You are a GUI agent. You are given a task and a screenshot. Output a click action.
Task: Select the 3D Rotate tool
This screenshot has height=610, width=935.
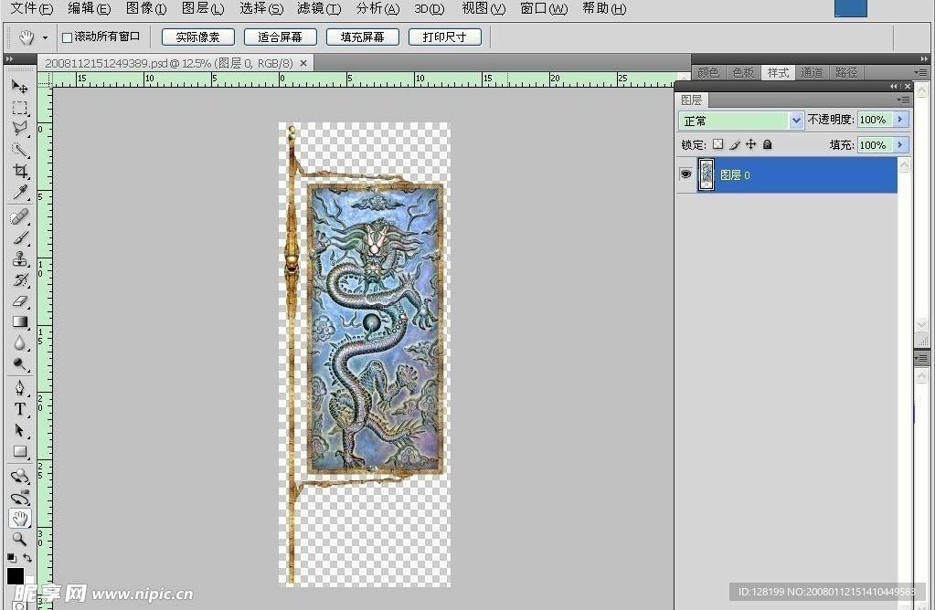pyautogui.click(x=20, y=476)
